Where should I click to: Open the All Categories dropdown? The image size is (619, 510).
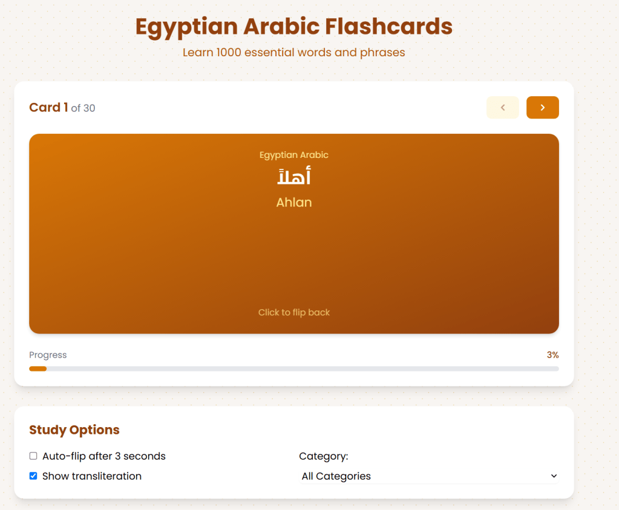coord(428,476)
